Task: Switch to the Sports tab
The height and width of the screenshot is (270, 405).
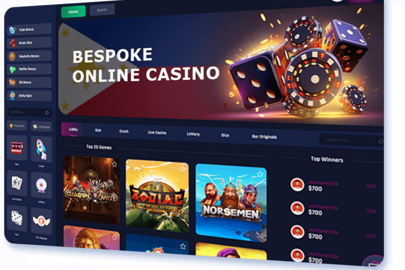Action: pyautogui.click(x=102, y=10)
